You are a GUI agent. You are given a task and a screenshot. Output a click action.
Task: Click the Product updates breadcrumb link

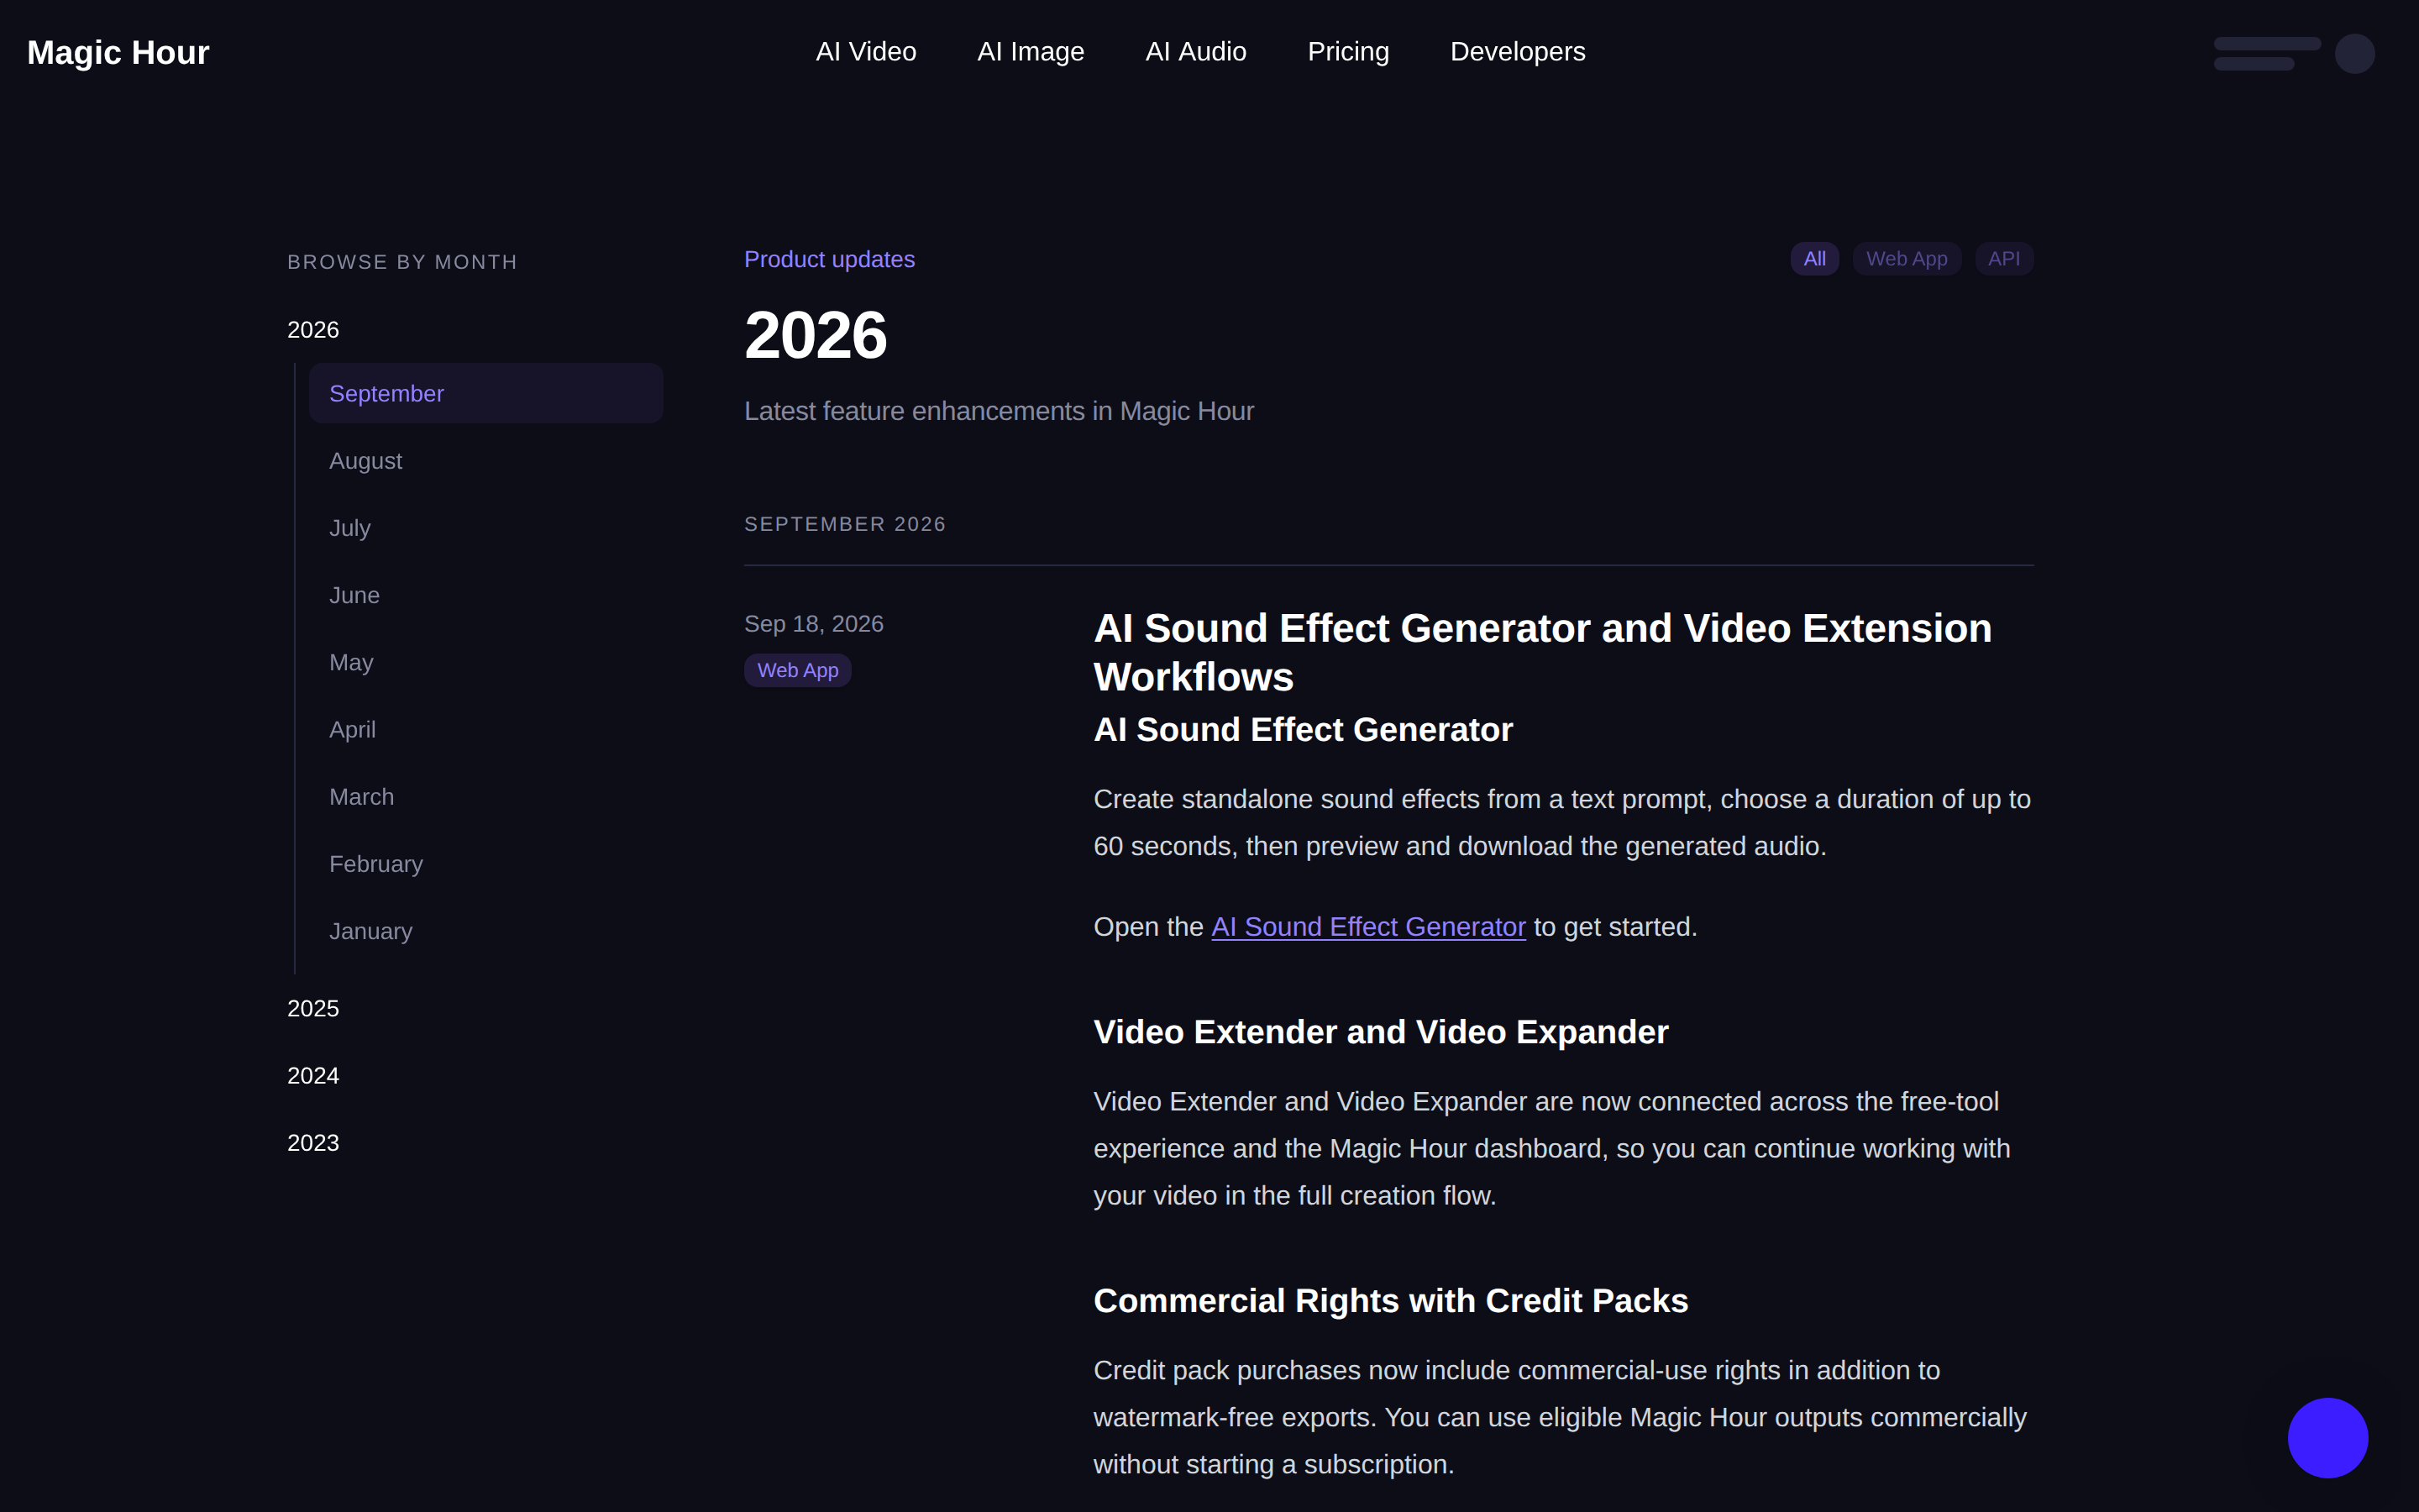(x=829, y=259)
